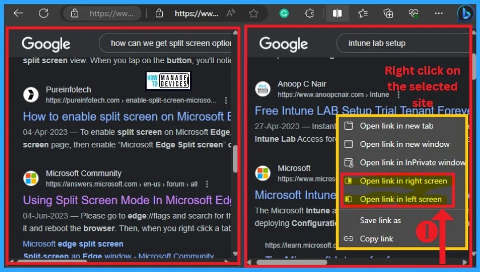Click the Microsoft result favicon in right pane
480x272 pixels.
263,173
